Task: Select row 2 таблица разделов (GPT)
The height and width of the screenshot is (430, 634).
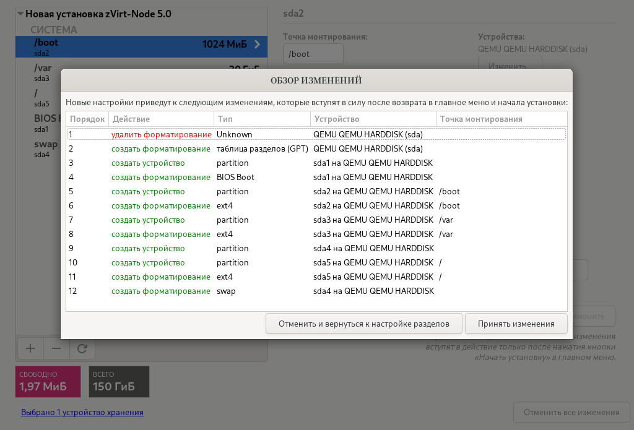Action: (x=316, y=148)
